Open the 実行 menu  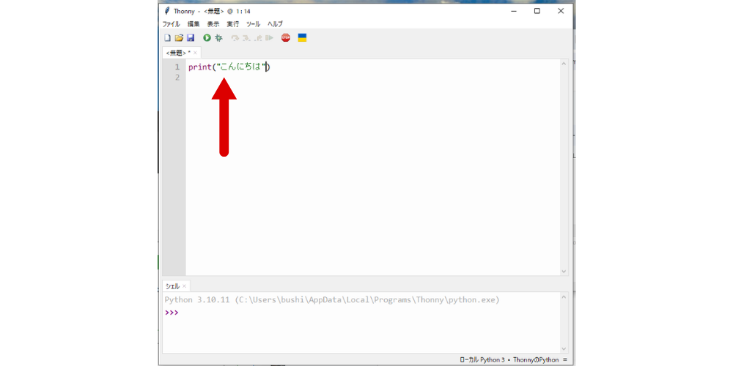(x=233, y=24)
